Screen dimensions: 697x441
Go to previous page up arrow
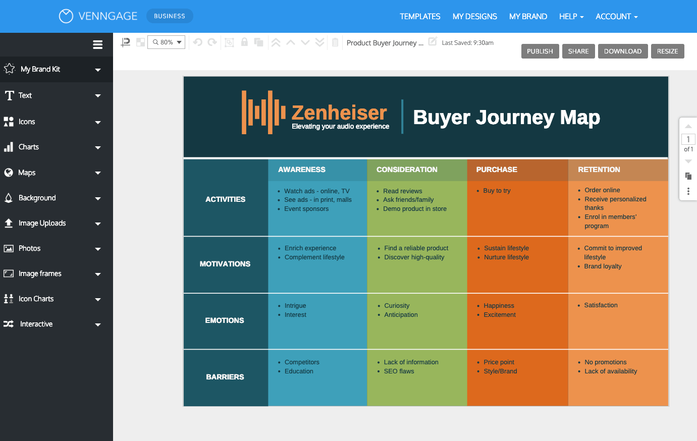pos(688,126)
